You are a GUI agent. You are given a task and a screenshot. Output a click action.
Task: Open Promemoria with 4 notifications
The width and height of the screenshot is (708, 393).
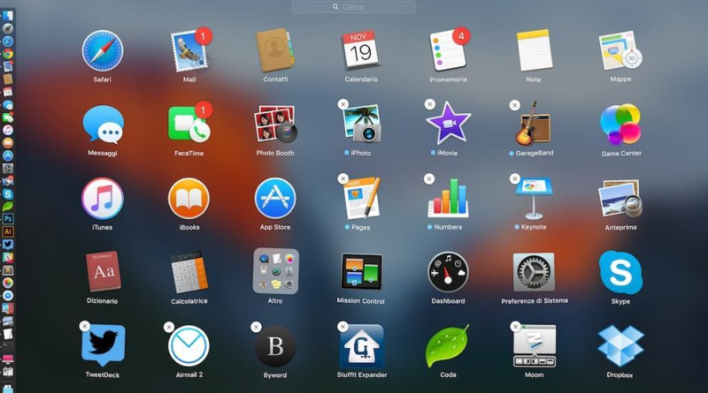(x=448, y=50)
